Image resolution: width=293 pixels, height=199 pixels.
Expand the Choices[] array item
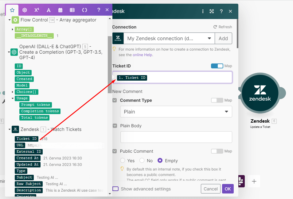click(x=13, y=92)
